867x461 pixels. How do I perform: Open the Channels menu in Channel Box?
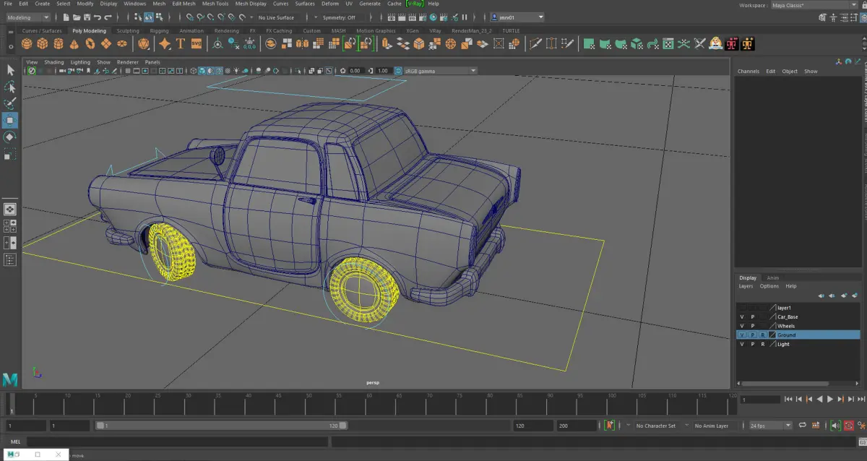pos(749,71)
